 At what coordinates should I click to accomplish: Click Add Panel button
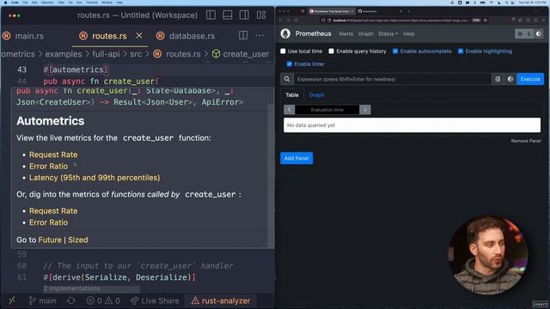point(296,158)
